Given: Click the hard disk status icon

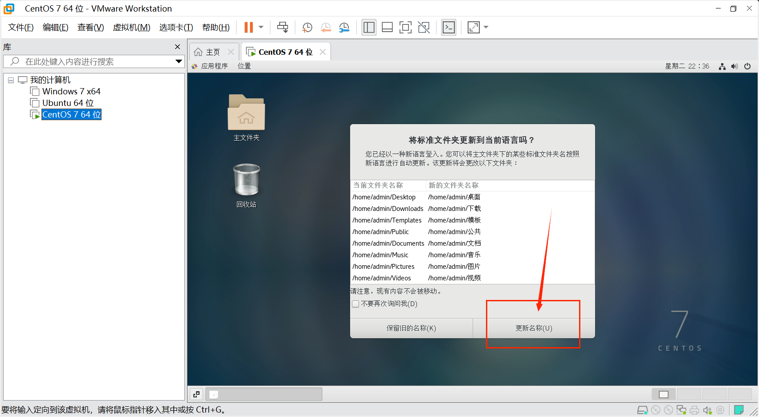Looking at the screenshot, I should click(x=642, y=410).
